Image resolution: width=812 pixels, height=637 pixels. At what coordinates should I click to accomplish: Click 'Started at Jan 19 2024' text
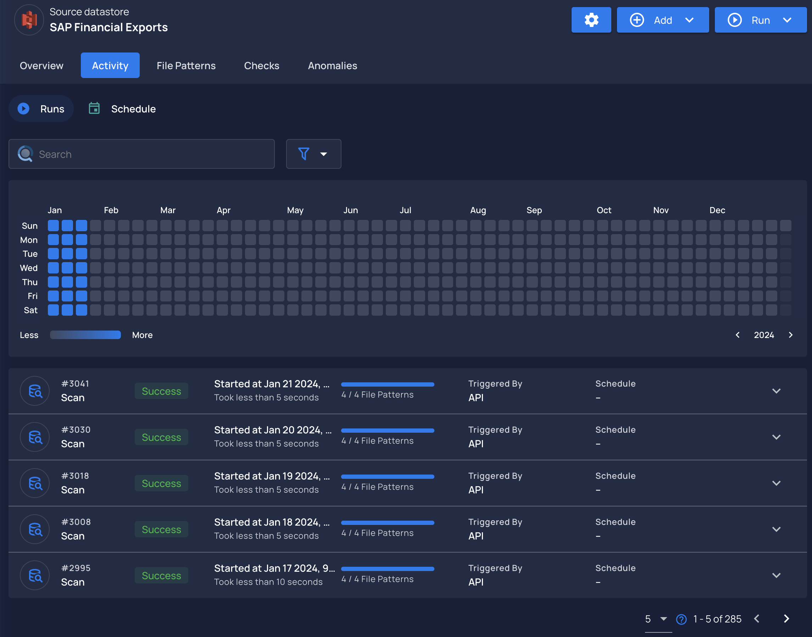point(272,476)
